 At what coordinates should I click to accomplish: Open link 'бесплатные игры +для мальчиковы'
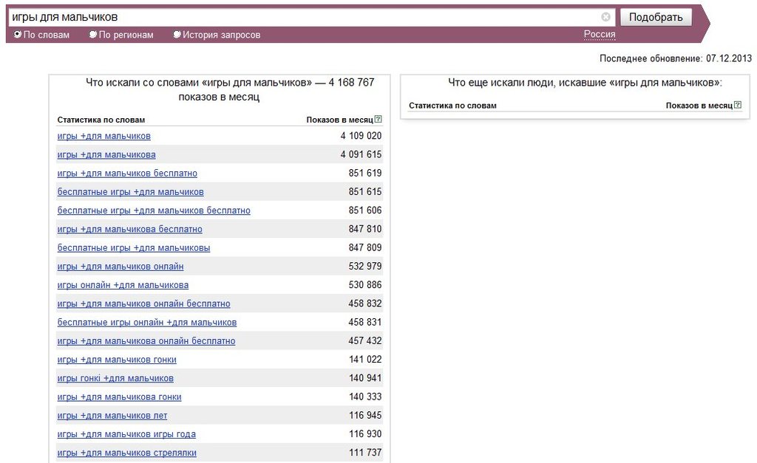tap(134, 248)
